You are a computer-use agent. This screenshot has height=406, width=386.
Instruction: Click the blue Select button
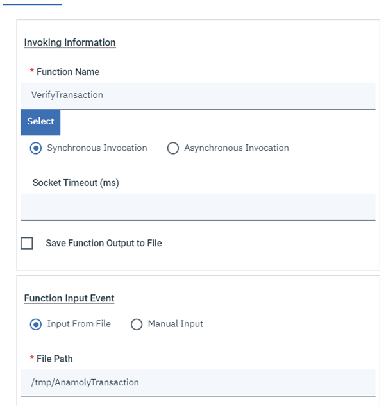pos(40,122)
